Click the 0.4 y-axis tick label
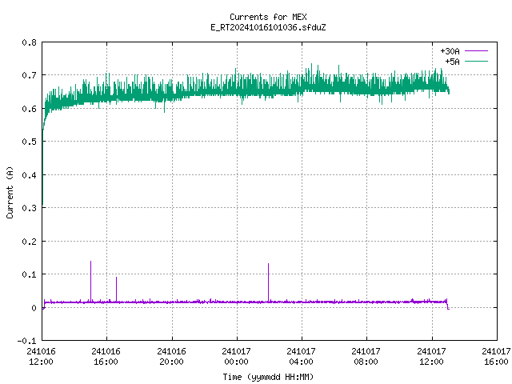 pyautogui.click(x=29, y=175)
